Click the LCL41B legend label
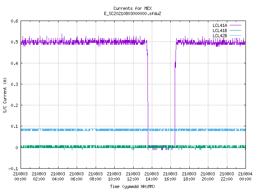Image resolution: width=253 pixels, height=190 pixels. [220, 30]
